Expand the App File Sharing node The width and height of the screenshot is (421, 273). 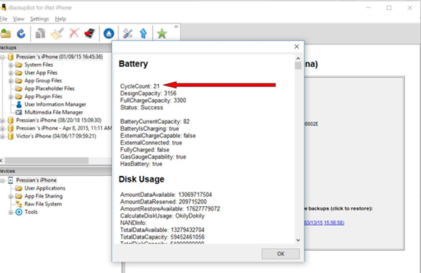(x=11, y=196)
